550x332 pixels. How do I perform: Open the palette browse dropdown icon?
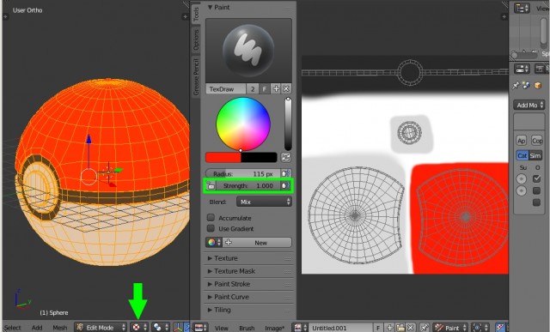214,242
